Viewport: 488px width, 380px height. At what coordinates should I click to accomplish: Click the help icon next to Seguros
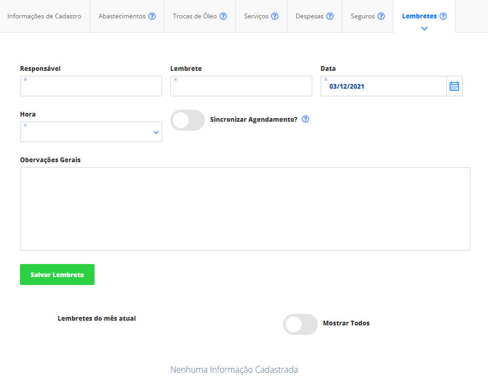[x=381, y=16]
